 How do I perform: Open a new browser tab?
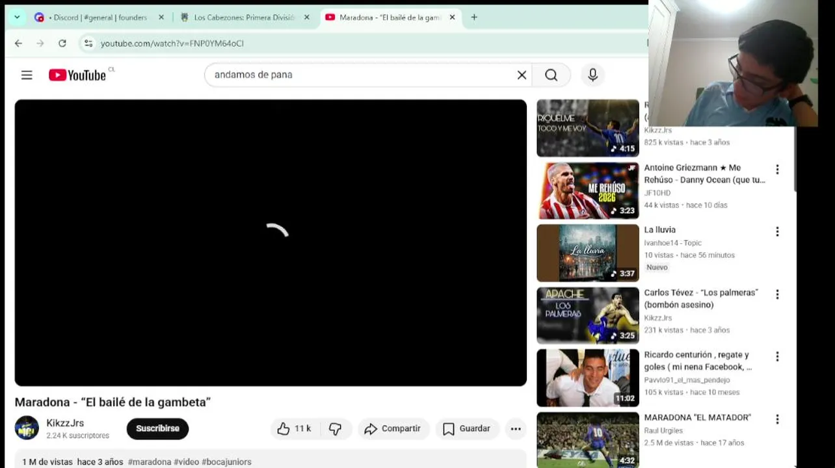click(x=474, y=18)
